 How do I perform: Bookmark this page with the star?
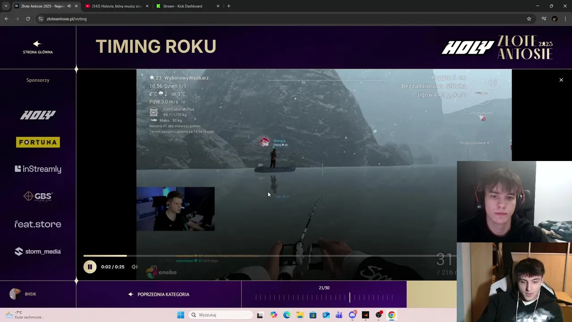tap(529, 19)
